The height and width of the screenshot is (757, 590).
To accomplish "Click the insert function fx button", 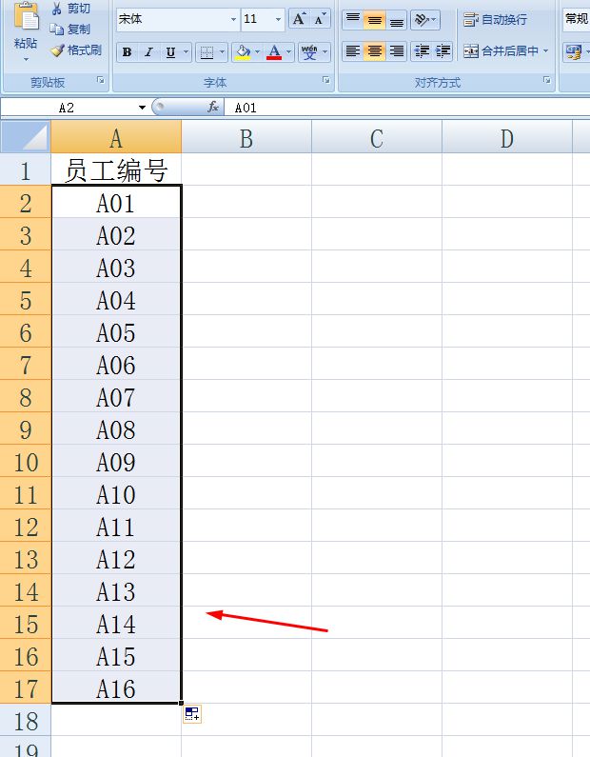I will click(213, 108).
